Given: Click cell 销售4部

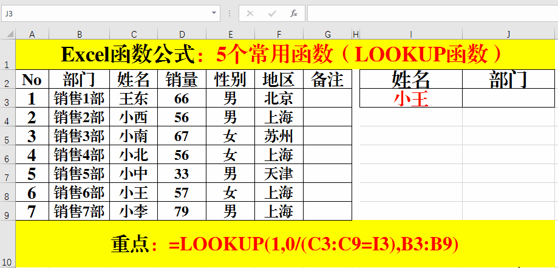Looking at the screenshot, I should click(x=79, y=155).
